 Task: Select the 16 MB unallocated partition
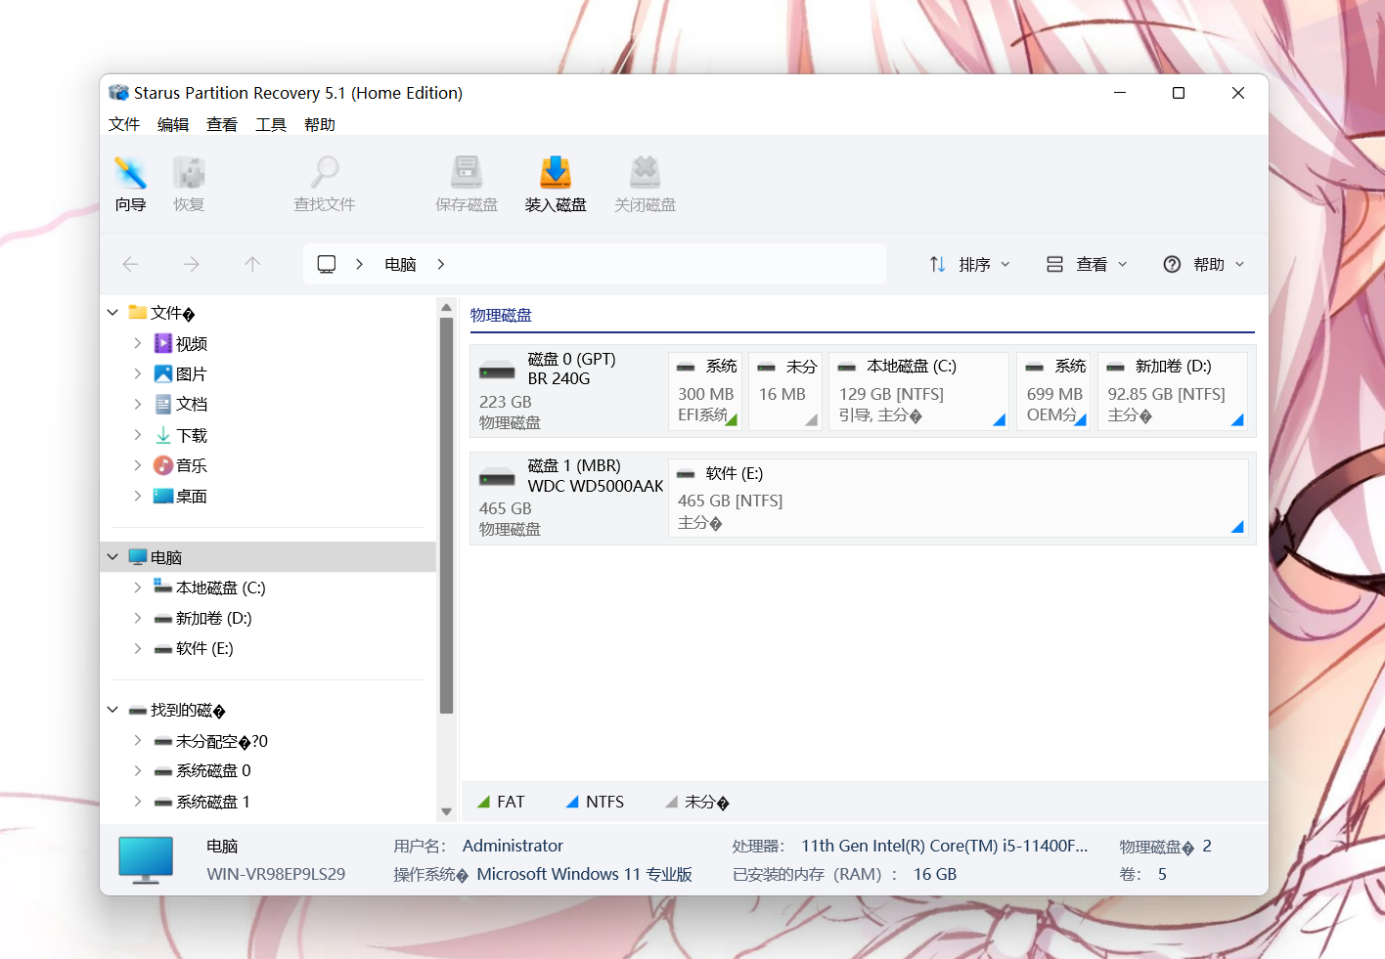coord(786,391)
